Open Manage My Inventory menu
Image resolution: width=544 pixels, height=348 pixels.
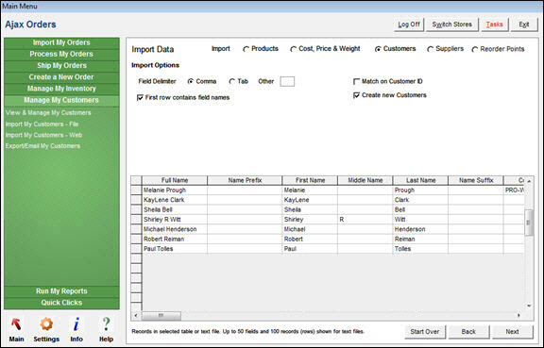[x=61, y=89]
